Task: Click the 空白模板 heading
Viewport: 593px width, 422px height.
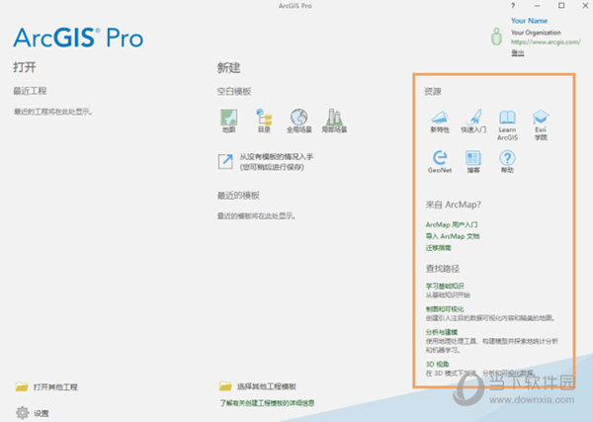Action: click(234, 91)
